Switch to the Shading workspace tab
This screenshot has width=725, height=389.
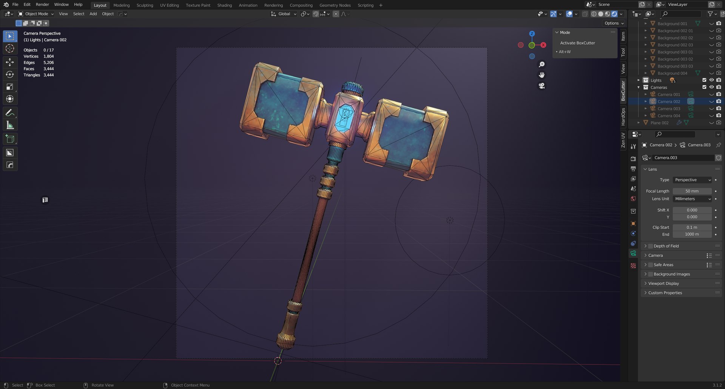[x=224, y=5]
